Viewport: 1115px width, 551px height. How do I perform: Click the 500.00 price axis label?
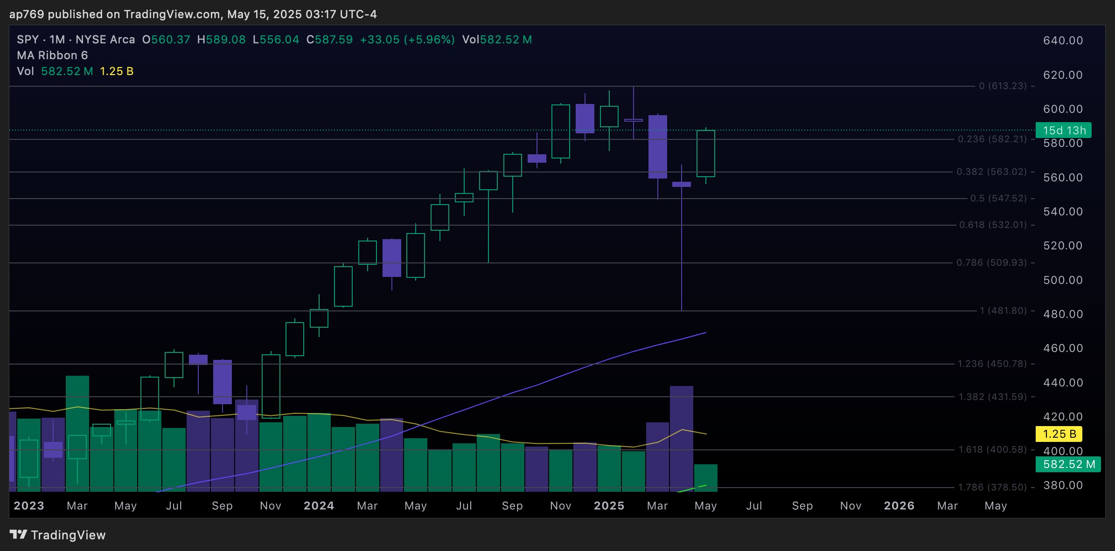tap(1063, 280)
